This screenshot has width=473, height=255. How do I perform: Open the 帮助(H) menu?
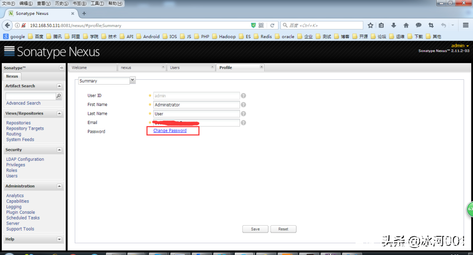click(x=115, y=4)
